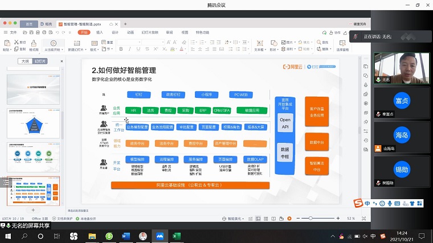Toggle the normal view button in status bar
This screenshot has height=243, width=433.
click(x=257, y=218)
